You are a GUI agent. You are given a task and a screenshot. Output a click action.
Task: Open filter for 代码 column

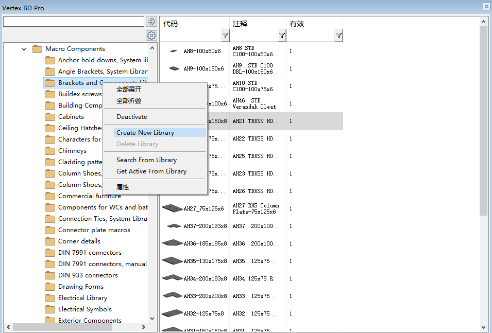pyautogui.click(x=225, y=36)
